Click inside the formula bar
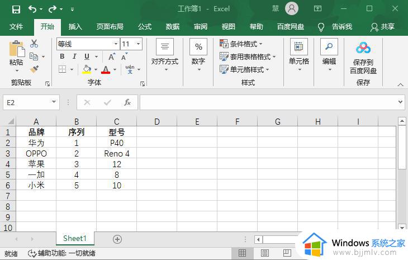 click(268, 102)
